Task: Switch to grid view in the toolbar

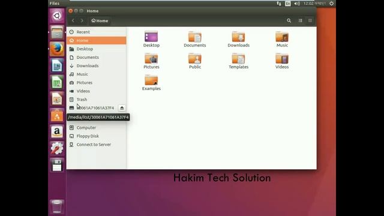Action: point(310,20)
